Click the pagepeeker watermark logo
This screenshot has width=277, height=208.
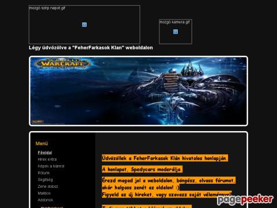[245, 199]
